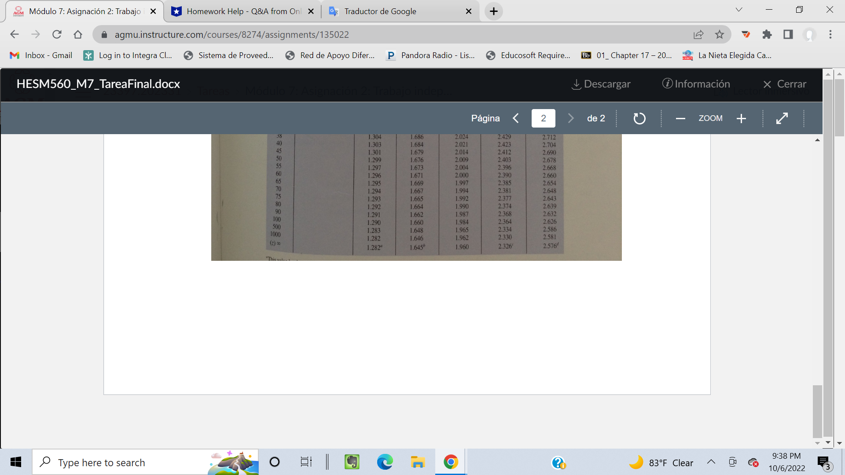Close the document preview with Cerrar
Viewport: 845px width, 475px height.
click(785, 84)
